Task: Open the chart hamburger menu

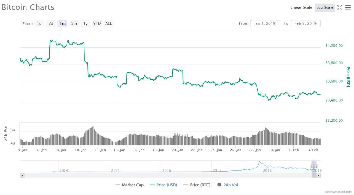Action: click(348, 7)
